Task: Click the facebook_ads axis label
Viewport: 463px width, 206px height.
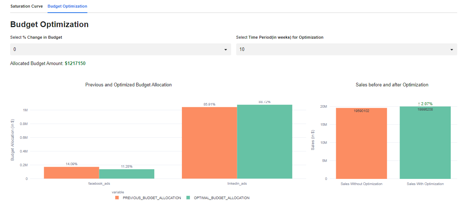Action: pos(99,184)
